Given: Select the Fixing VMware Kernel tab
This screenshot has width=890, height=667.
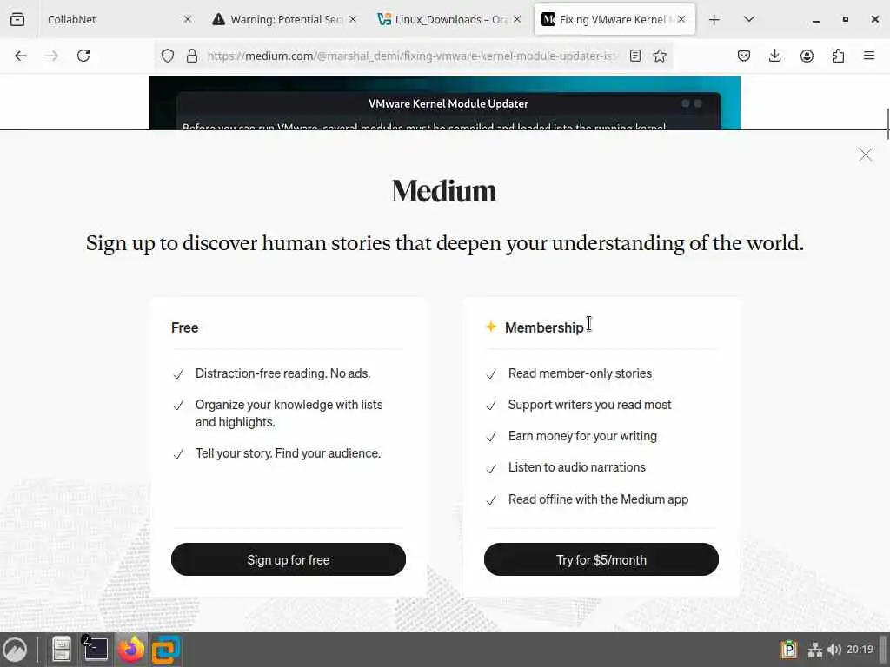Looking at the screenshot, I should click(x=614, y=19).
